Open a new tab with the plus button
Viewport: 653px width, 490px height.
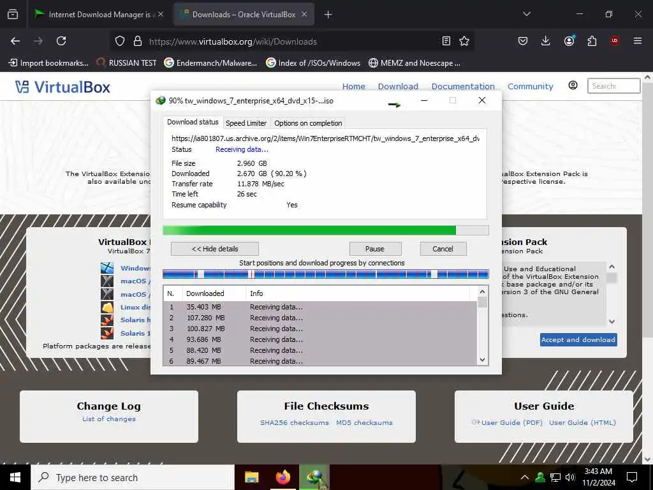coord(328,15)
